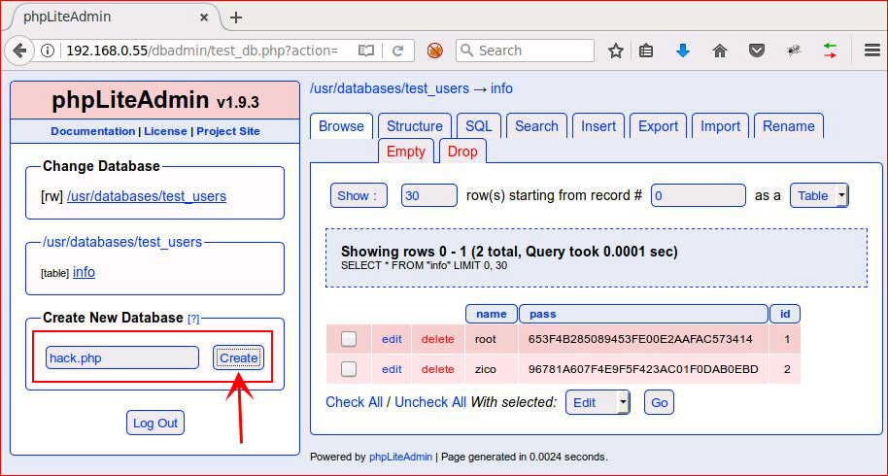The width and height of the screenshot is (888, 476).
Task: Open the Rename tab
Action: point(788,126)
